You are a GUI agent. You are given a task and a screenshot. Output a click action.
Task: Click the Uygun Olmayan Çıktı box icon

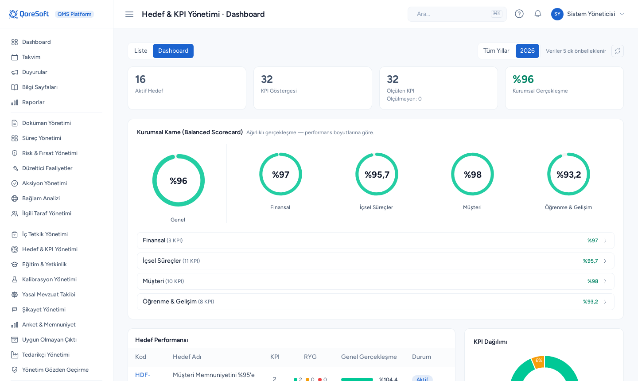(x=15, y=340)
